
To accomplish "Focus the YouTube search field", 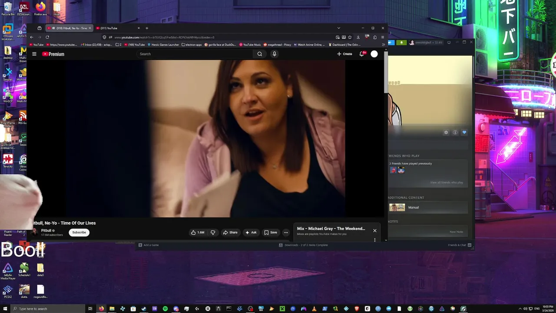I will tap(195, 54).
